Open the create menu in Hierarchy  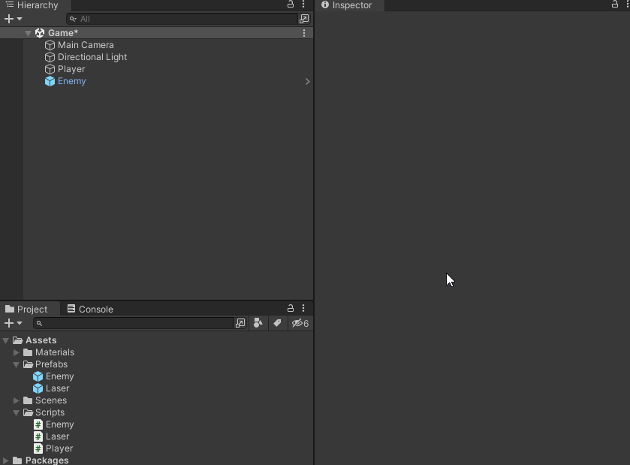[x=10, y=19]
